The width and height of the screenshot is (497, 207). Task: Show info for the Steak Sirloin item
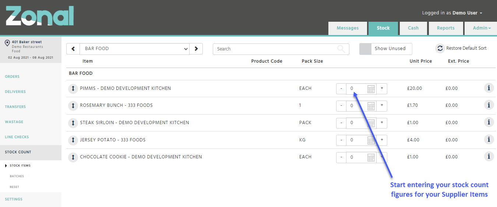pyautogui.click(x=489, y=122)
